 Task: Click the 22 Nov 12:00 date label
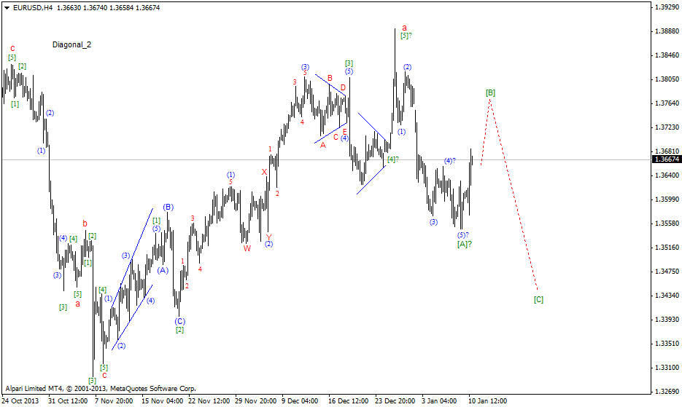209,401
